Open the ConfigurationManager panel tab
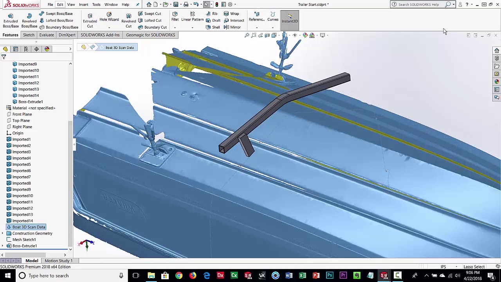The image size is (501, 282). pos(26,49)
